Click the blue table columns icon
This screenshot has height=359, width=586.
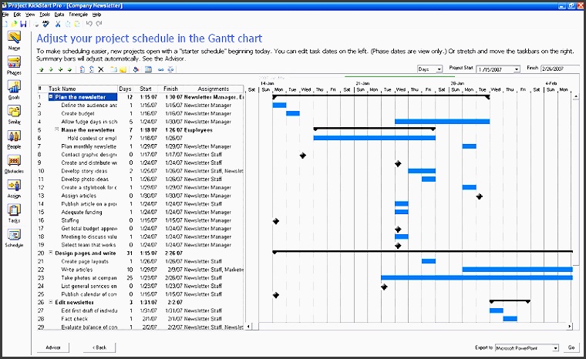[x=148, y=69]
